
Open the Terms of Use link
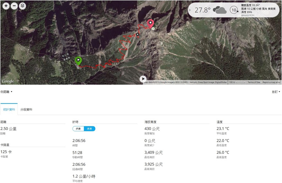(254, 82)
